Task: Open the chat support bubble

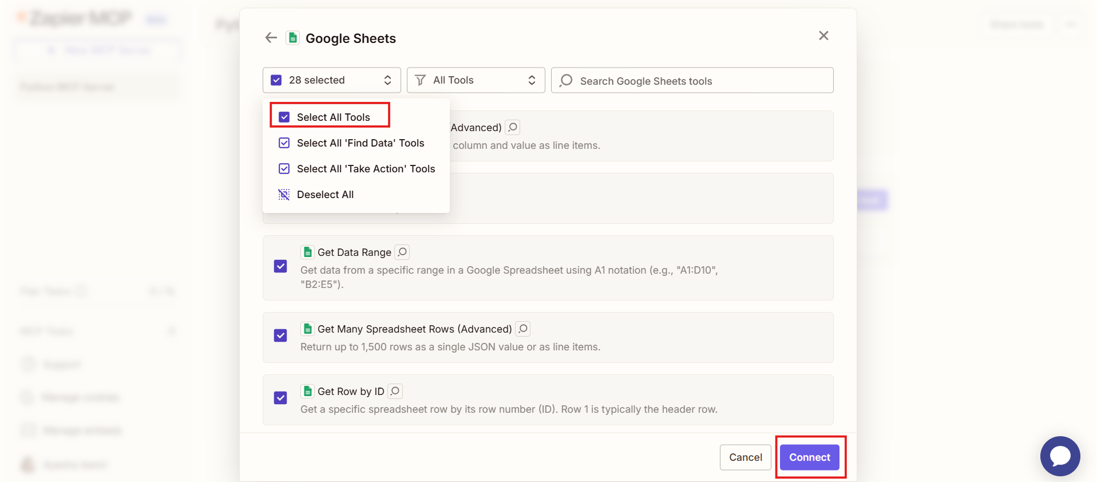Action: click(1059, 456)
